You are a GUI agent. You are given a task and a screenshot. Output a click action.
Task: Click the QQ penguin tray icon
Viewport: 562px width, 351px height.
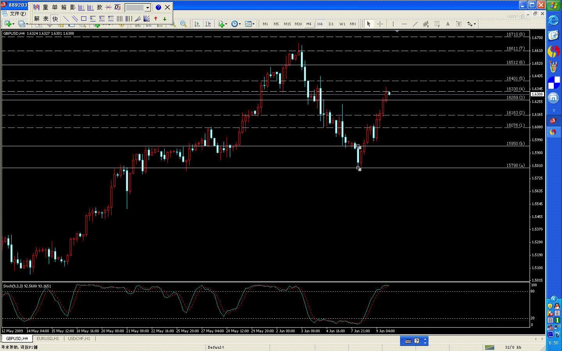pyautogui.click(x=557, y=306)
